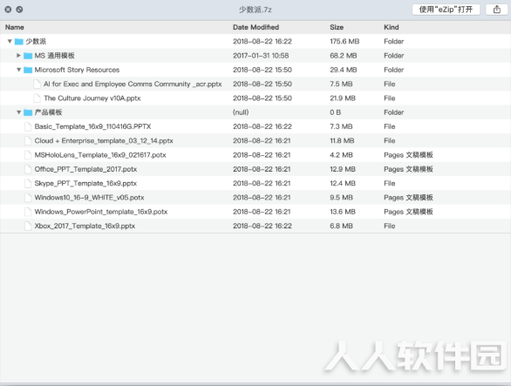Viewport: 511px width, 386px height.
Task: Open archive with the eZip button
Action: click(x=446, y=10)
